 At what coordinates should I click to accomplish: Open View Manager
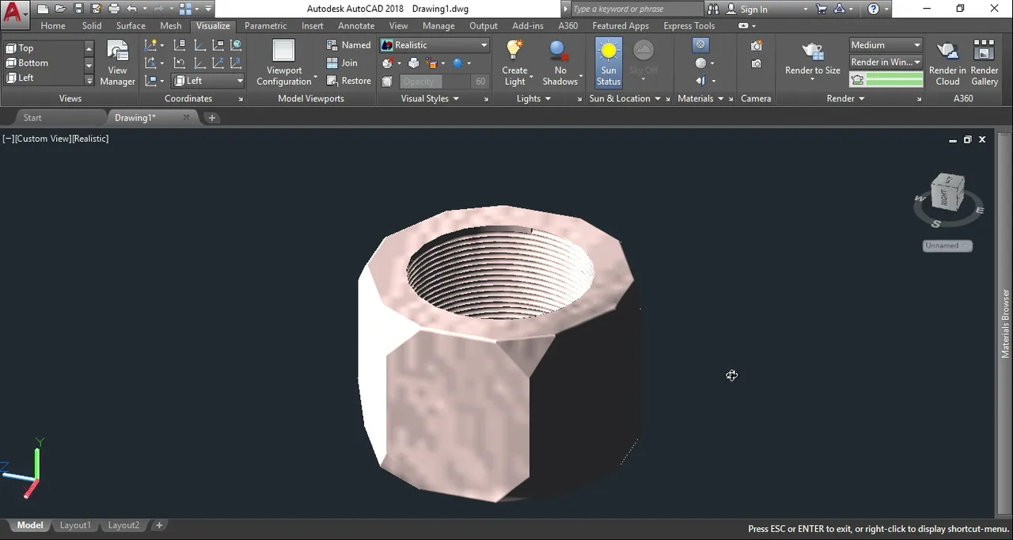117,63
